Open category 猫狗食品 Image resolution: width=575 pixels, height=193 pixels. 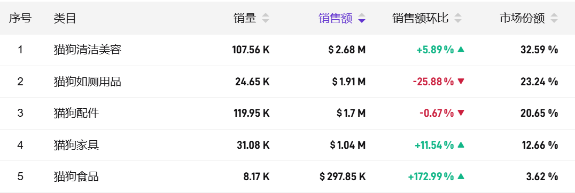76,177
